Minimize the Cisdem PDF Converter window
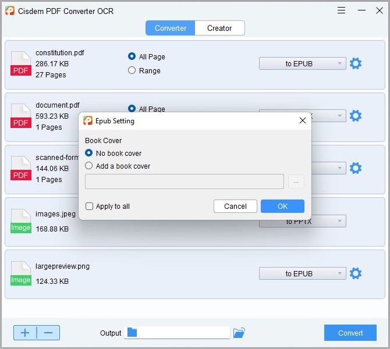Image resolution: width=390 pixels, height=349 pixels. point(361,10)
